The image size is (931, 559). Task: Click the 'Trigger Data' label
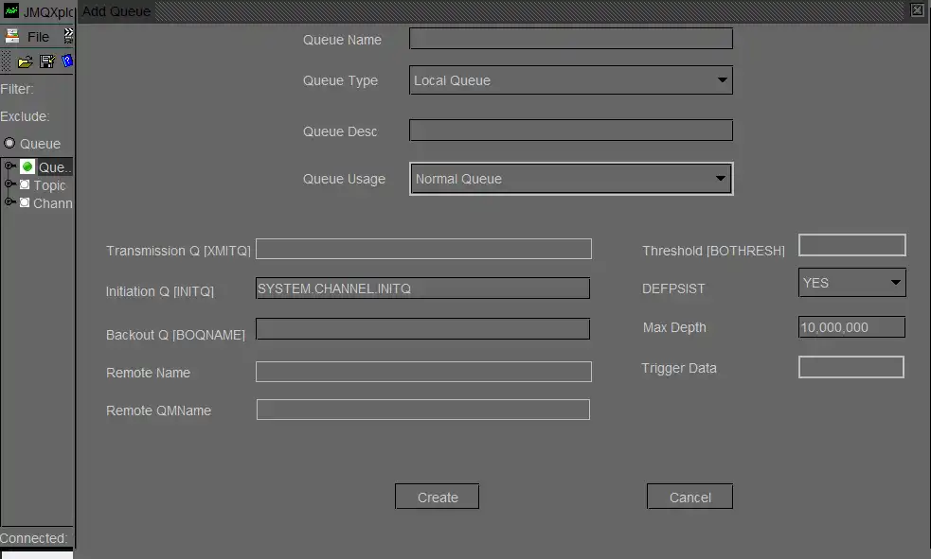coord(679,368)
